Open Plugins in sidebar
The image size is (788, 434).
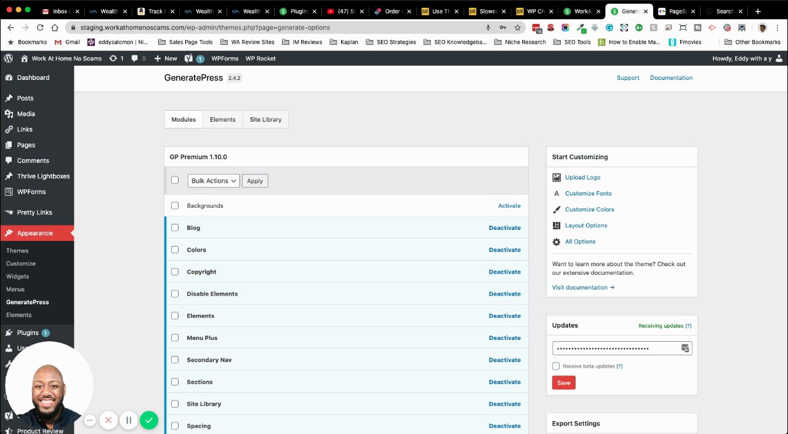click(28, 333)
